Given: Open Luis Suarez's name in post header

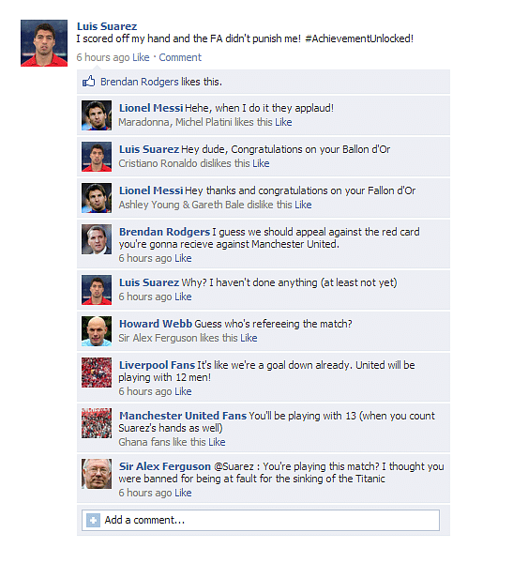Looking at the screenshot, I should [x=107, y=26].
